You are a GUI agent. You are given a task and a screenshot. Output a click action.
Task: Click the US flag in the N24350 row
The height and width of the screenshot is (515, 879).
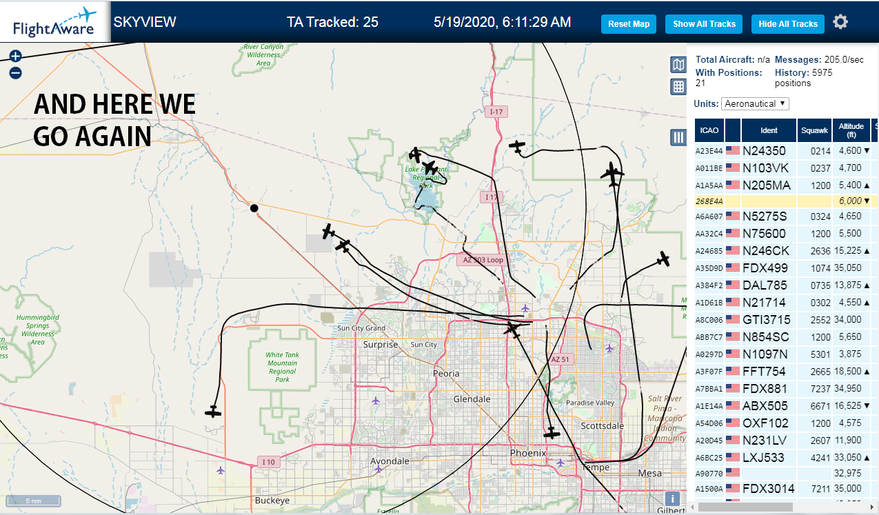pos(732,150)
